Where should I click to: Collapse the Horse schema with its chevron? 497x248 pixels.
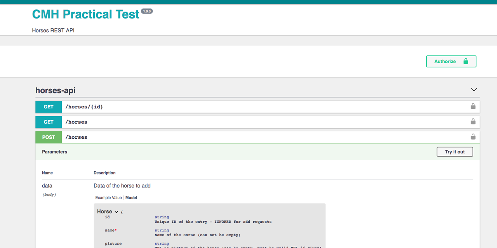tap(116, 212)
